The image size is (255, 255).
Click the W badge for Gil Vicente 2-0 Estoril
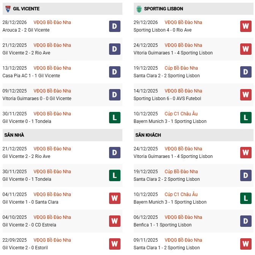click(114, 244)
